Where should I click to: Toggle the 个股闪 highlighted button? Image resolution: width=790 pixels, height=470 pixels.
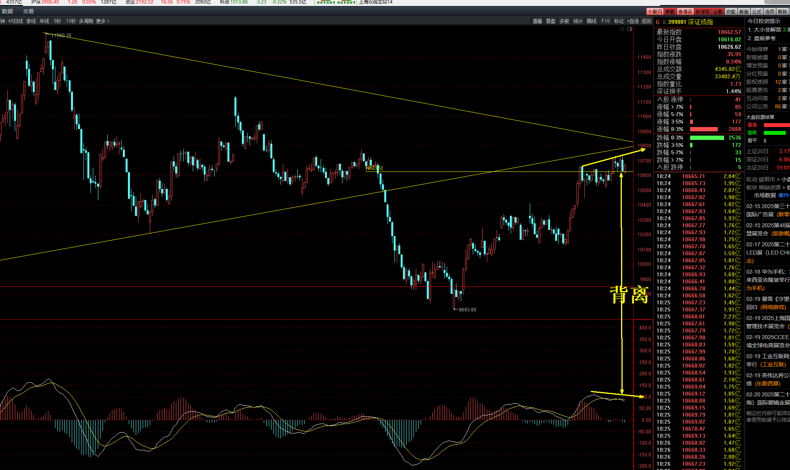coord(655,12)
